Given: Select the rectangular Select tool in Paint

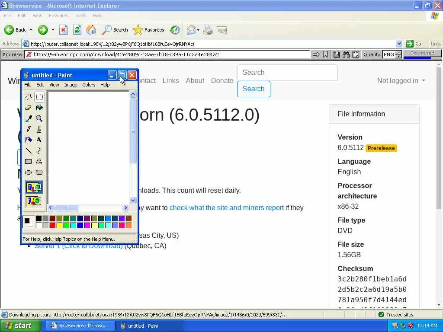Looking at the screenshot, I should 39,97.
